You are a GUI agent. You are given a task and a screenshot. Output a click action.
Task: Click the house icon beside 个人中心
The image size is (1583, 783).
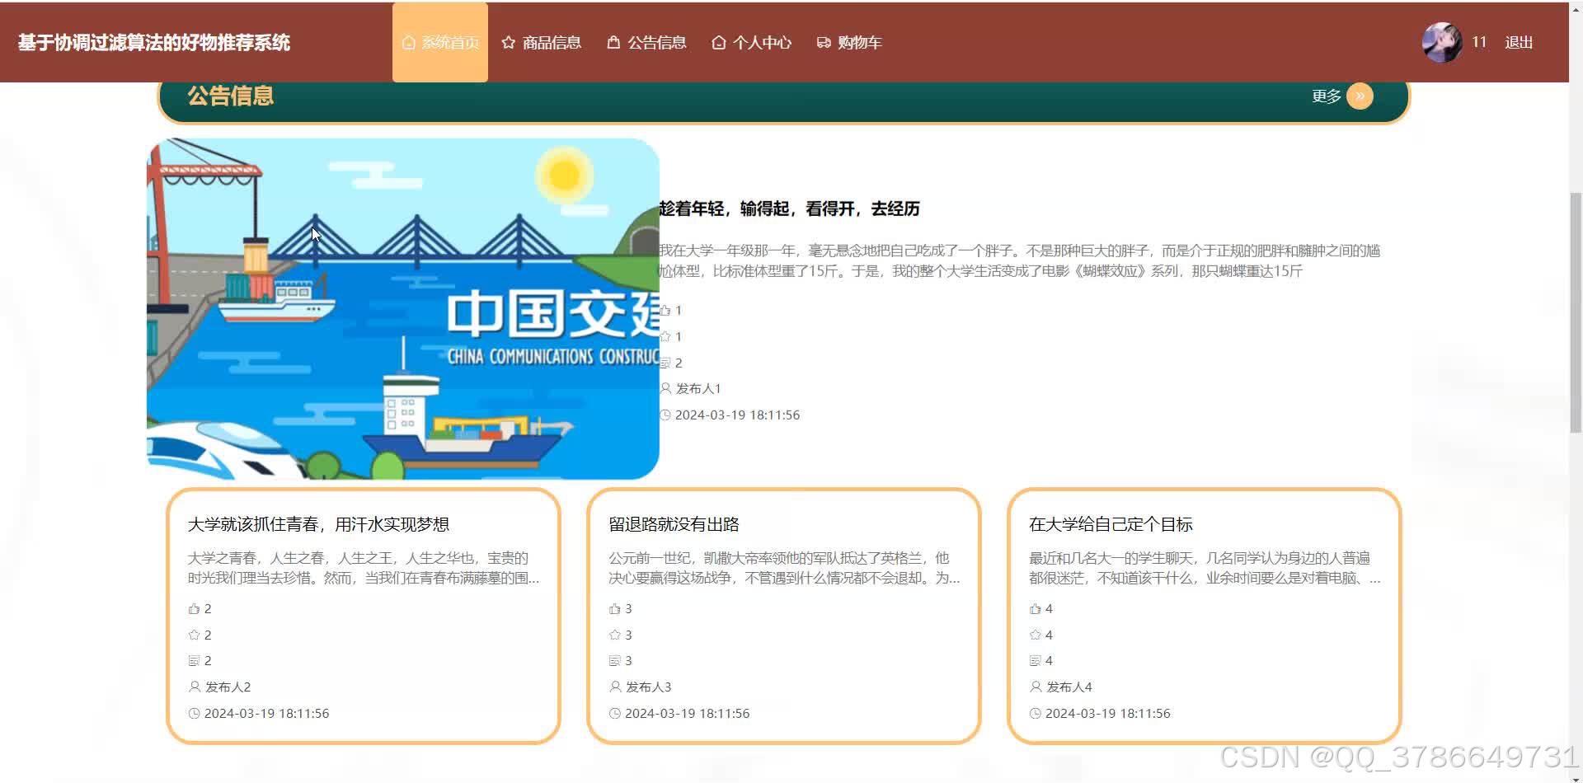718,42
